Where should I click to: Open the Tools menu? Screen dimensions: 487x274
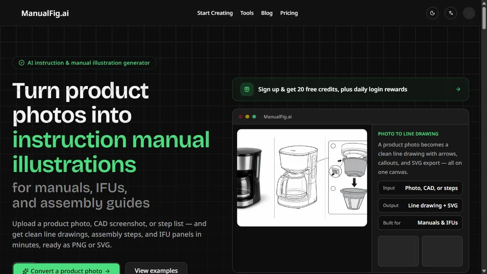click(x=247, y=13)
